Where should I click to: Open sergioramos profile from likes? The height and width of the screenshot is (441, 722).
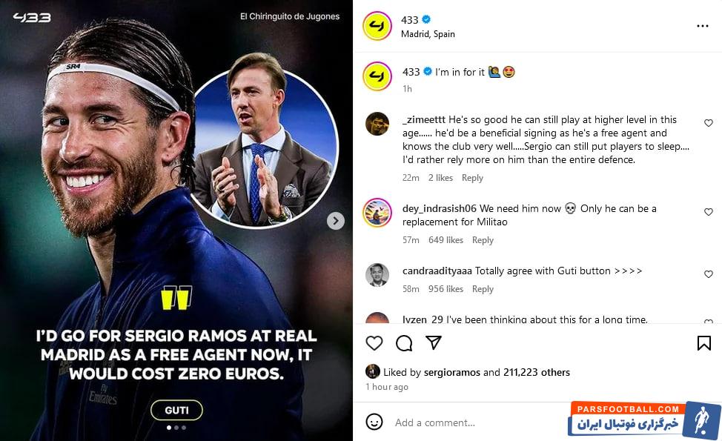click(x=451, y=372)
